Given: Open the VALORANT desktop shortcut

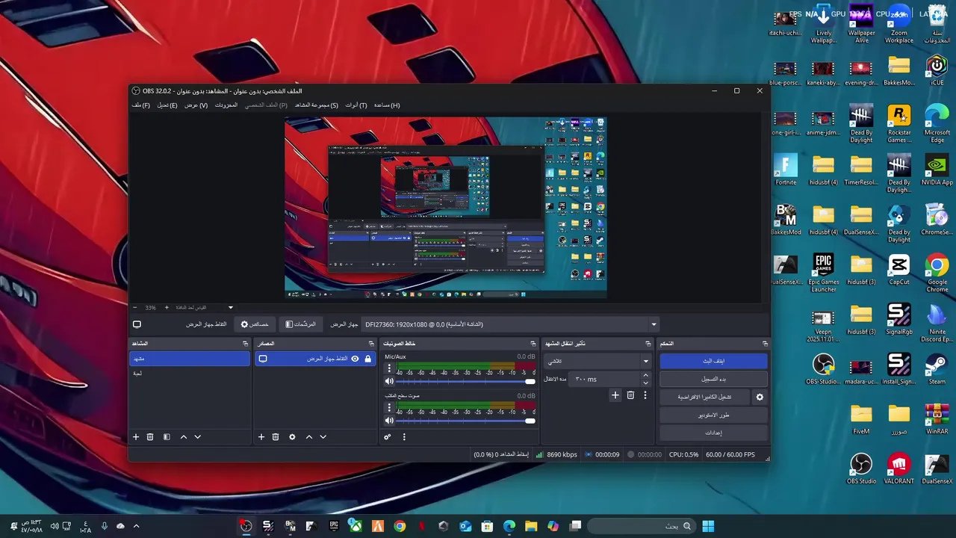Looking at the screenshot, I should (x=899, y=469).
